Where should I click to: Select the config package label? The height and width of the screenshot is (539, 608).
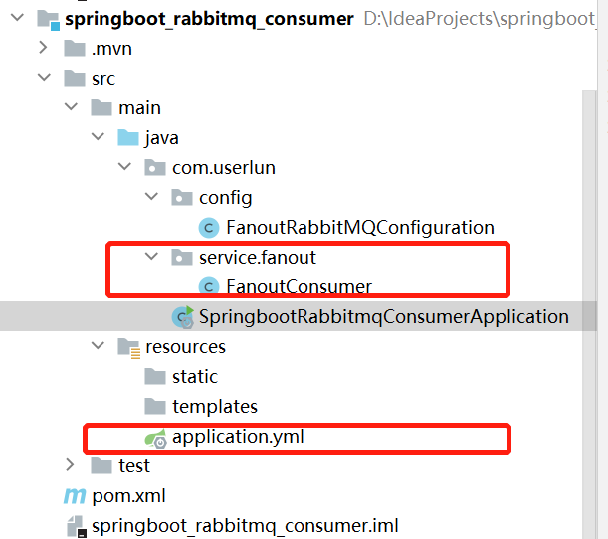(225, 198)
